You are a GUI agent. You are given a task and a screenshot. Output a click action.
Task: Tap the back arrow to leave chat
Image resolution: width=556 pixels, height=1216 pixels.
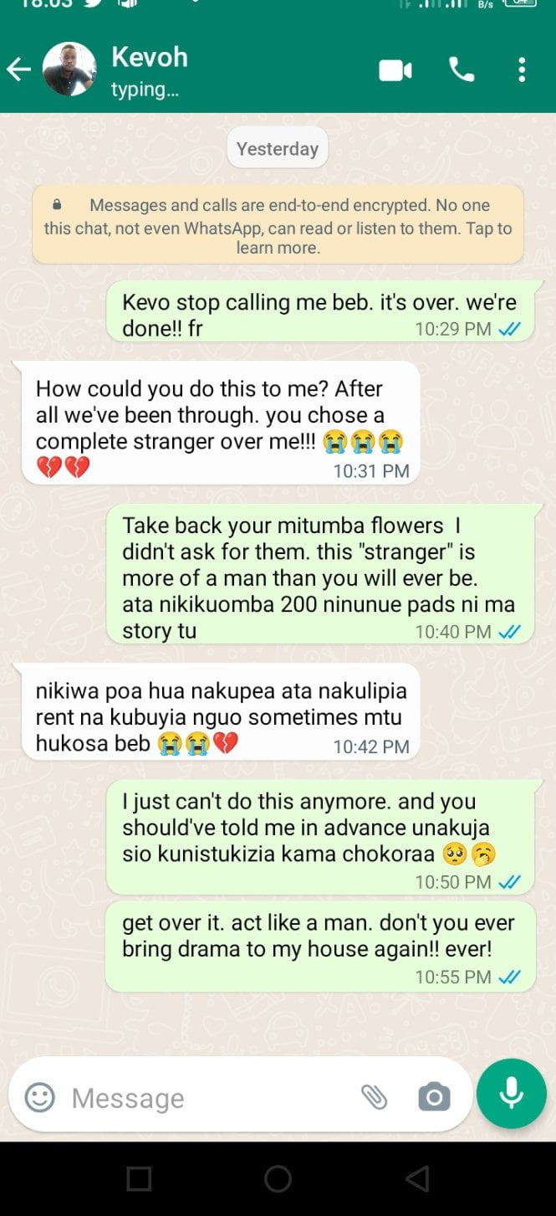19,69
